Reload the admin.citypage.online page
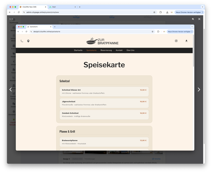 19,12
